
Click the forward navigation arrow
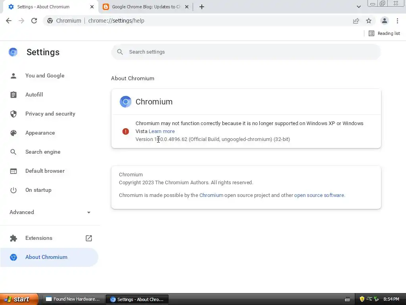[21, 21]
